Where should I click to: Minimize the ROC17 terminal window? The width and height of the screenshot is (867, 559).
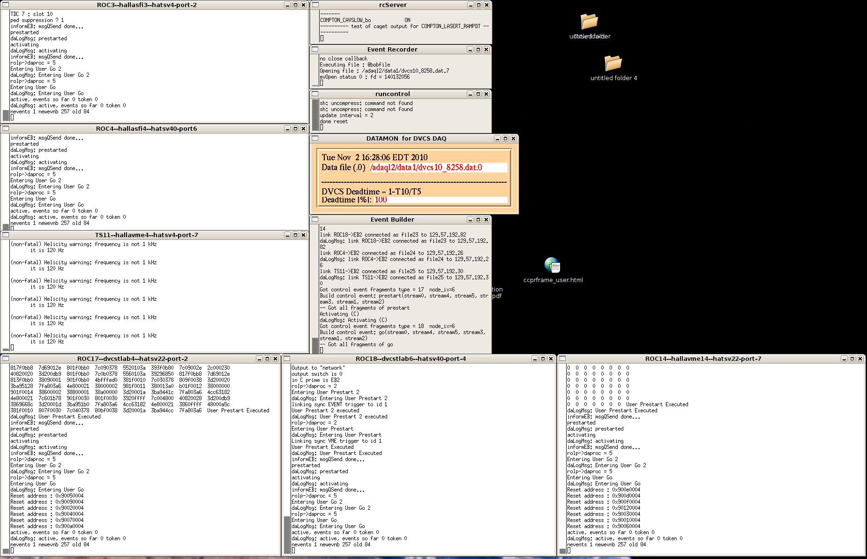click(x=259, y=358)
